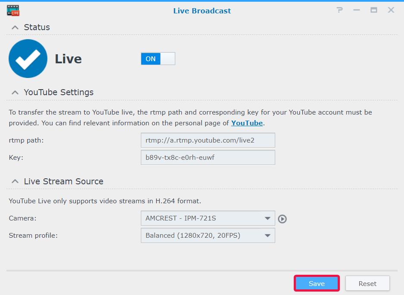The height and width of the screenshot is (295, 404).
Task: Click the H.264 format notice text
Action: pyautogui.click(x=105, y=201)
